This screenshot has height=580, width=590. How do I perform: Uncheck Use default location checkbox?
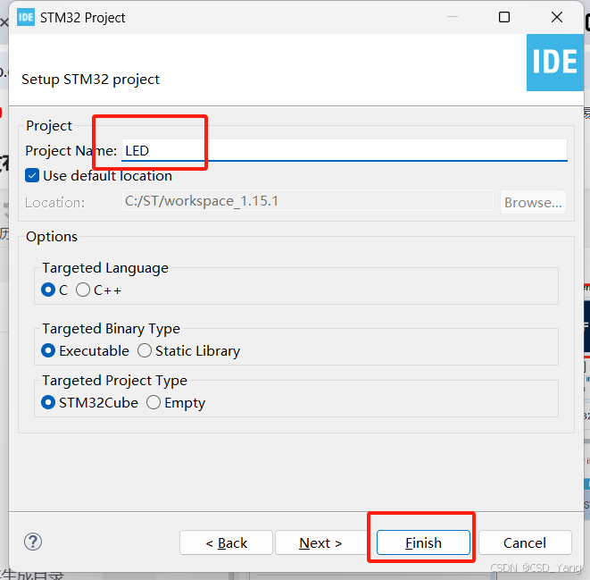(x=32, y=175)
